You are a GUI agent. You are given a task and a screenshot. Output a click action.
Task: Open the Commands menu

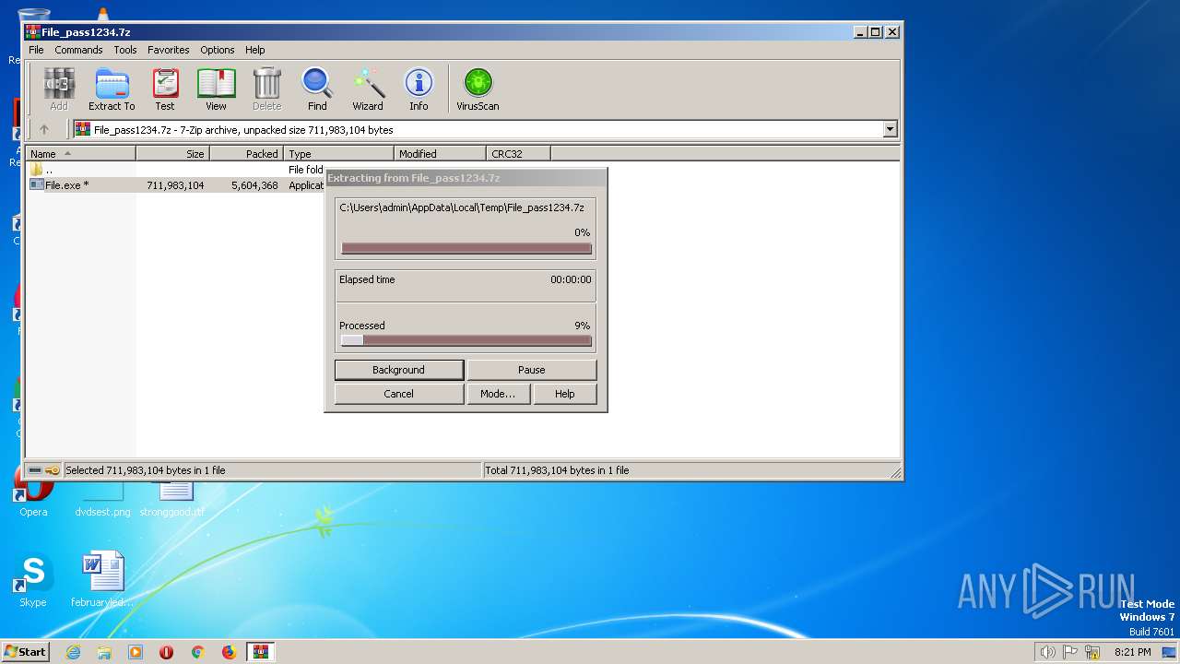78,50
